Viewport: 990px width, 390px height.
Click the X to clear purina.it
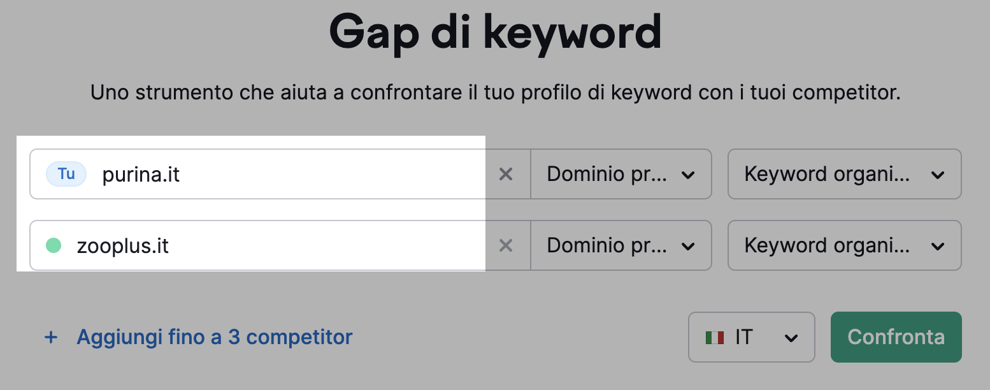pos(506,174)
